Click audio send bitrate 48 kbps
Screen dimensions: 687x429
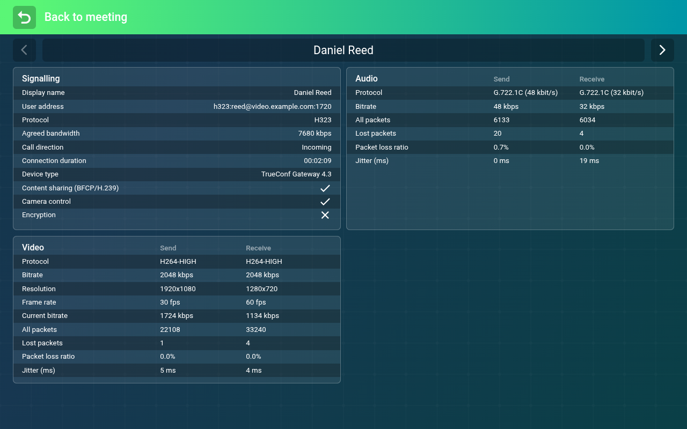point(506,107)
